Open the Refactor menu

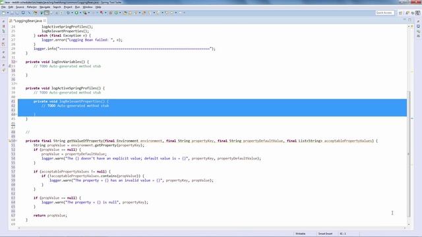[32, 7]
